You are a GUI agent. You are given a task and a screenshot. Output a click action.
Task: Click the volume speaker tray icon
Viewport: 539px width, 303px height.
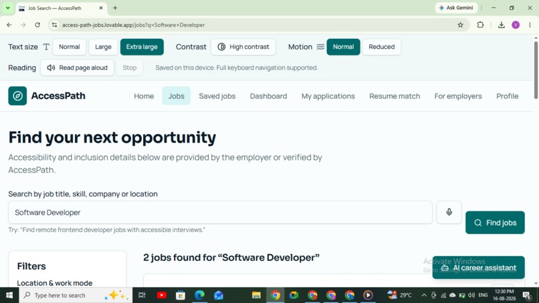471,295
